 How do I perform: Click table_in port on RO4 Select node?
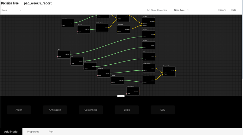pyautogui.click(x=143, y=59)
